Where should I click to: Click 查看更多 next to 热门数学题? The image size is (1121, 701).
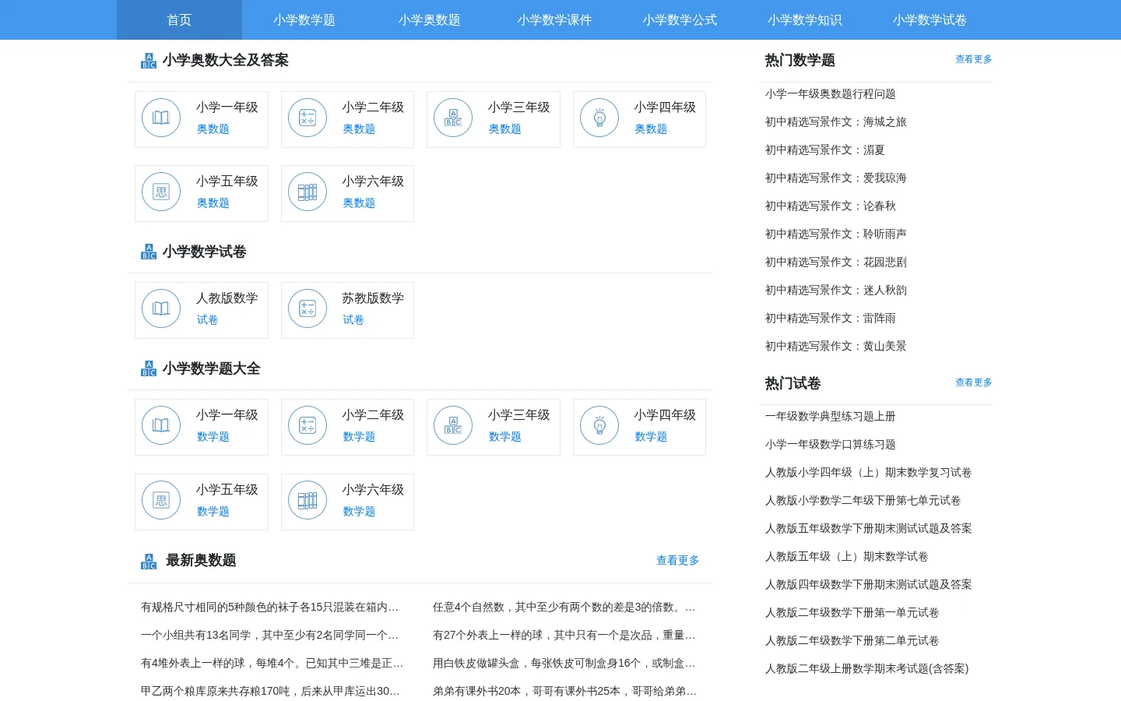974,59
